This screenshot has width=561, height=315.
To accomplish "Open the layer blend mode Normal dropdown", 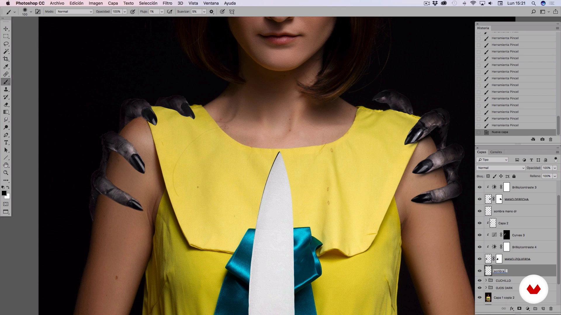I will pyautogui.click(x=501, y=168).
